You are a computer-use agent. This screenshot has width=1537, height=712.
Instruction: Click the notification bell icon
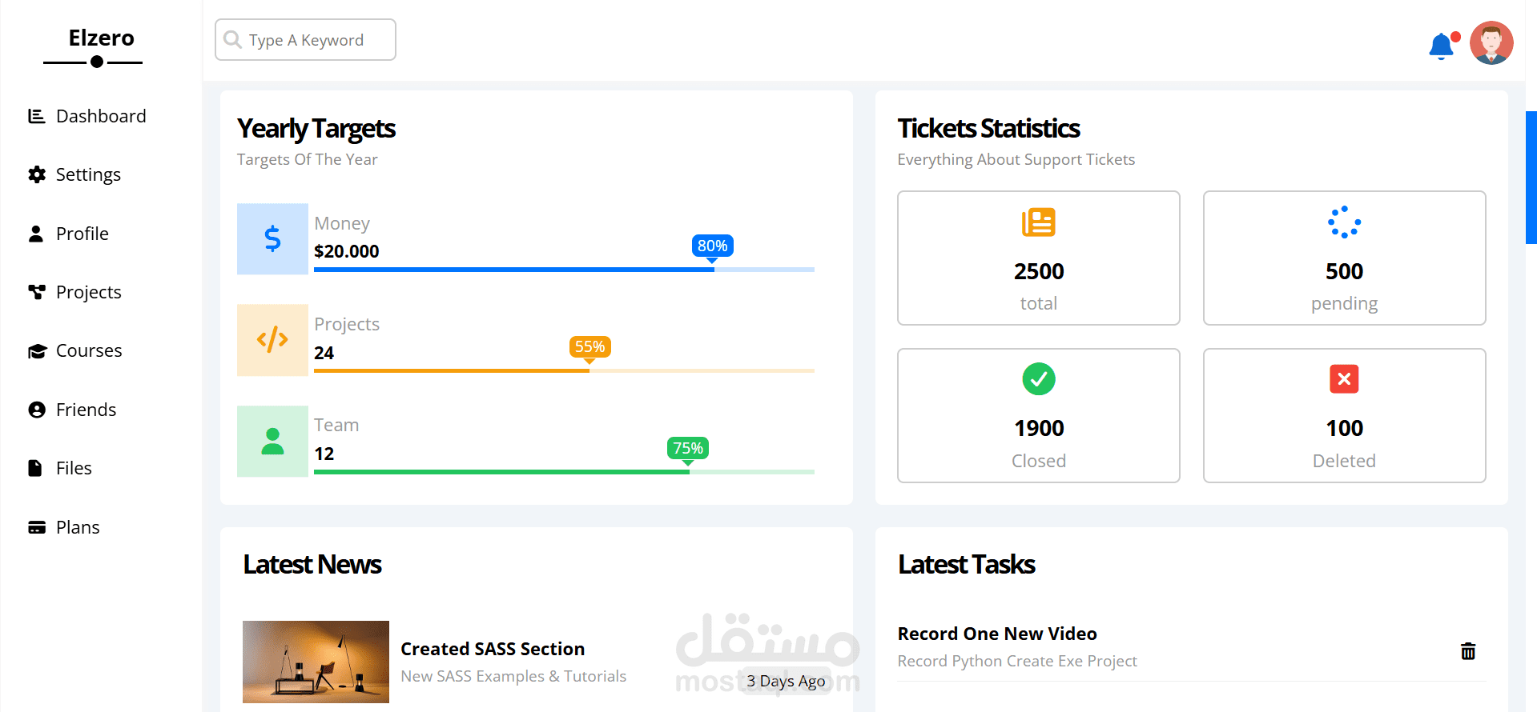(1441, 46)
